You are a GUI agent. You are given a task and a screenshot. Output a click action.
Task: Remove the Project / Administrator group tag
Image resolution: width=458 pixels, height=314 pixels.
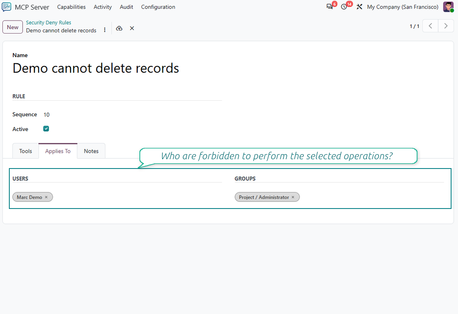[x=293, y=197]
